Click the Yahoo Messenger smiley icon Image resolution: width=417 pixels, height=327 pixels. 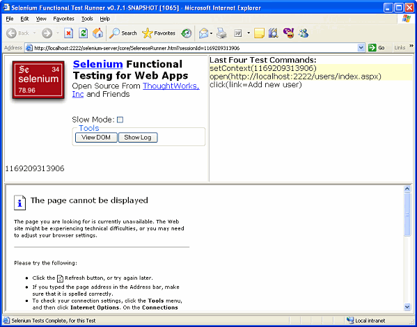pos(288,33)
